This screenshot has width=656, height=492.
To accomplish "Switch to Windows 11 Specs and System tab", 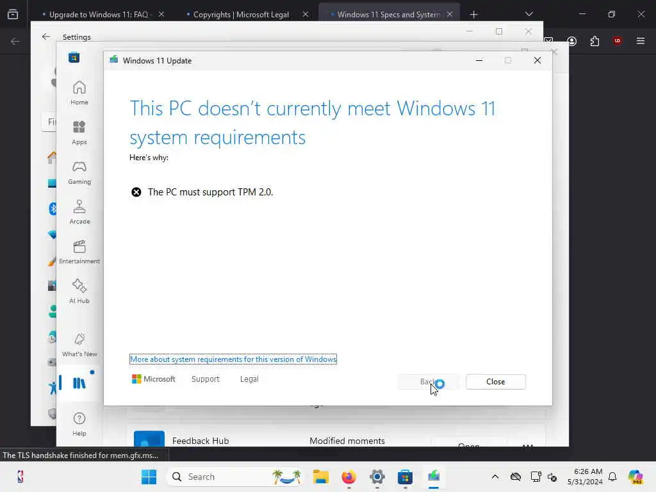I will 389,14.
